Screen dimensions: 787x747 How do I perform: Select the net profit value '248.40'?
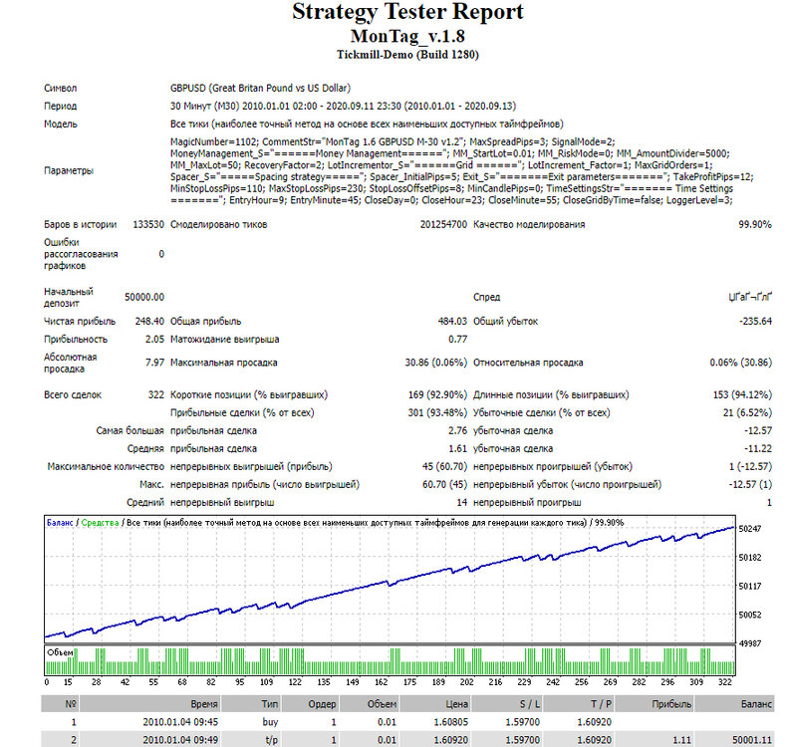[x=149, y=322]
